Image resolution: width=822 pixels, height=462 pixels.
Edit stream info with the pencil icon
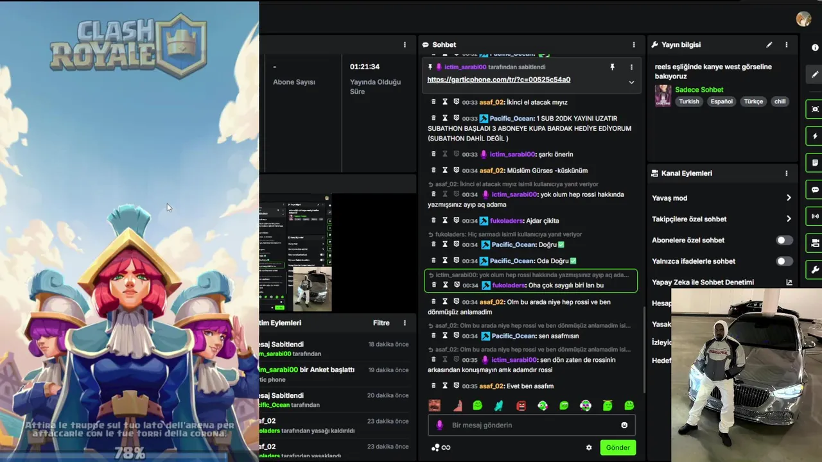point(769,45)
